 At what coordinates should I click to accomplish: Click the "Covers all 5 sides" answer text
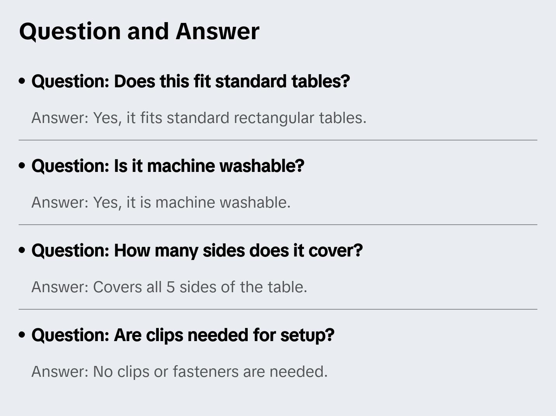point(169,287)
